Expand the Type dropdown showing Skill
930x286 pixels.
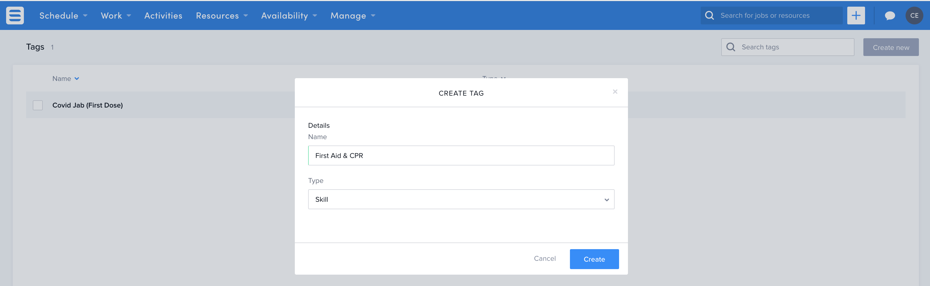pos(461,199)
